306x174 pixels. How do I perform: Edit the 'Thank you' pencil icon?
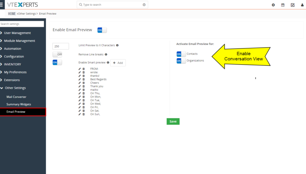pos(80,86)
